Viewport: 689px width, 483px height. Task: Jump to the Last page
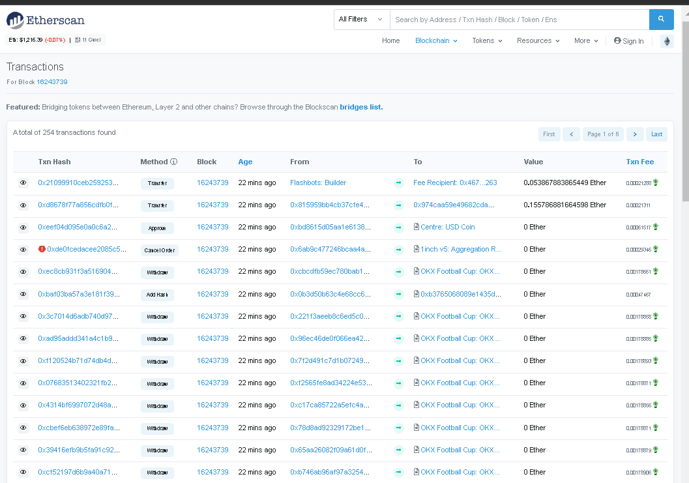[656, 134]
